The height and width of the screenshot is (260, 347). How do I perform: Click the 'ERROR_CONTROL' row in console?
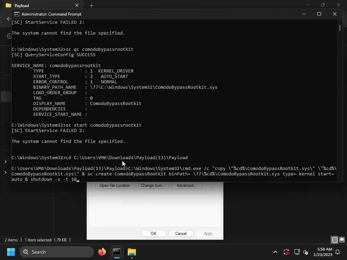coord(75,82)
